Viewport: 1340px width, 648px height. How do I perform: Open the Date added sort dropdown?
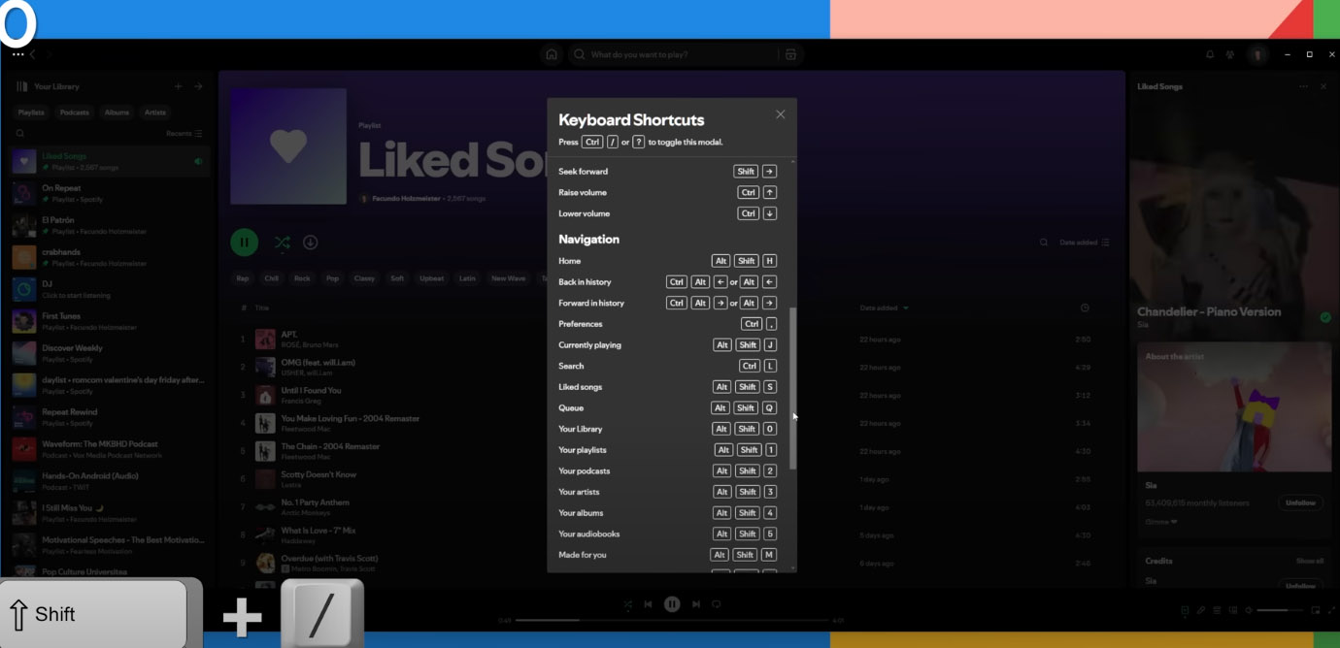[1085, 243]
